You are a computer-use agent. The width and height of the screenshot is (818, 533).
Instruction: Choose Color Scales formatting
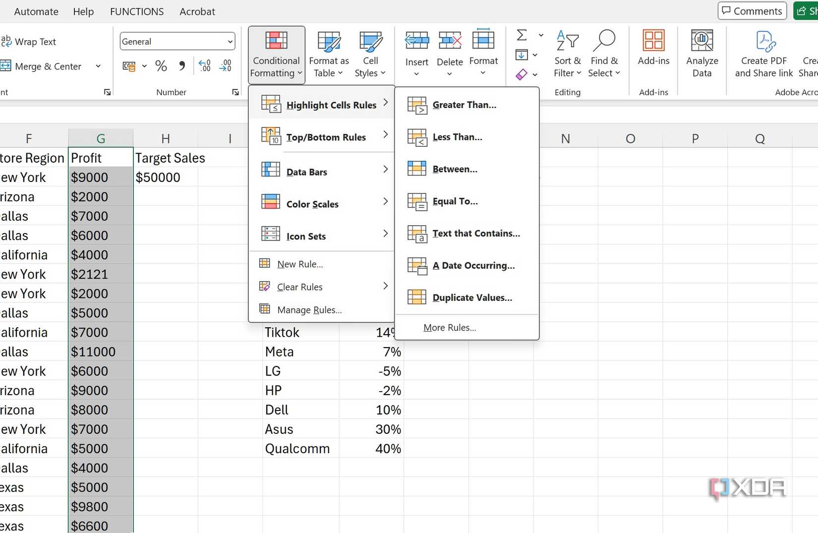point(312,203)
